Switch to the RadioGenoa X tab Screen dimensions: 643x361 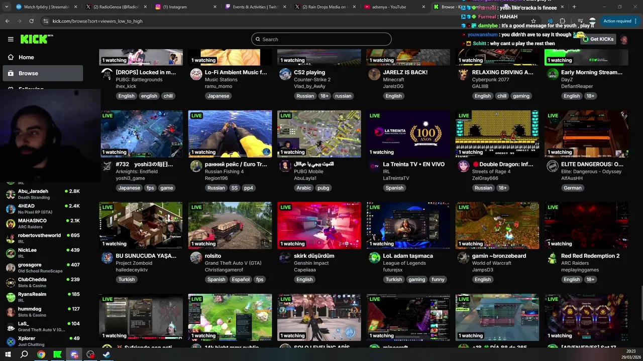click(x=117, y=7)
